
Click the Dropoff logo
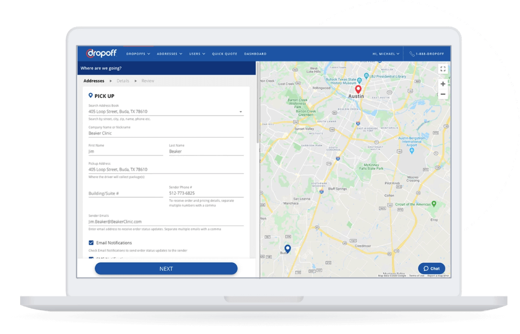tap(101, 54)
